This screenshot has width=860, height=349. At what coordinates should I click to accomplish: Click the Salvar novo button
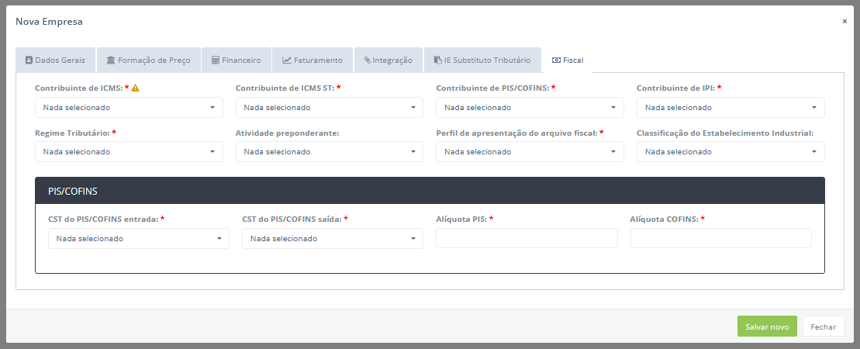point(766,327)
